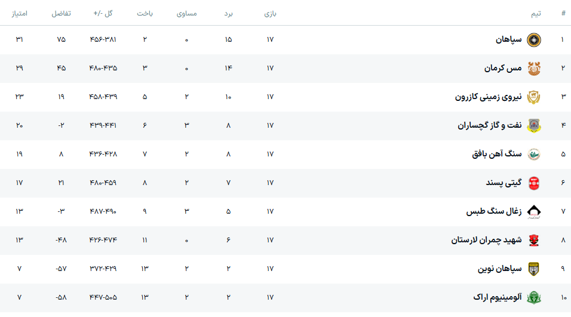
Task: Open the سپاهان team name link
Action: coord(508,40)
